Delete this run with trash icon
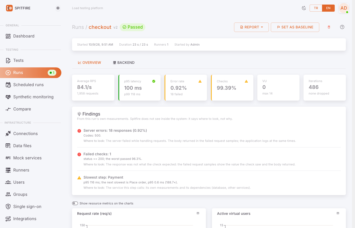 pyautogui.click(x=329, y=27)
